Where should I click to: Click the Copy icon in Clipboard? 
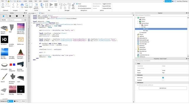pyautogui.click(x=8, y=6)
